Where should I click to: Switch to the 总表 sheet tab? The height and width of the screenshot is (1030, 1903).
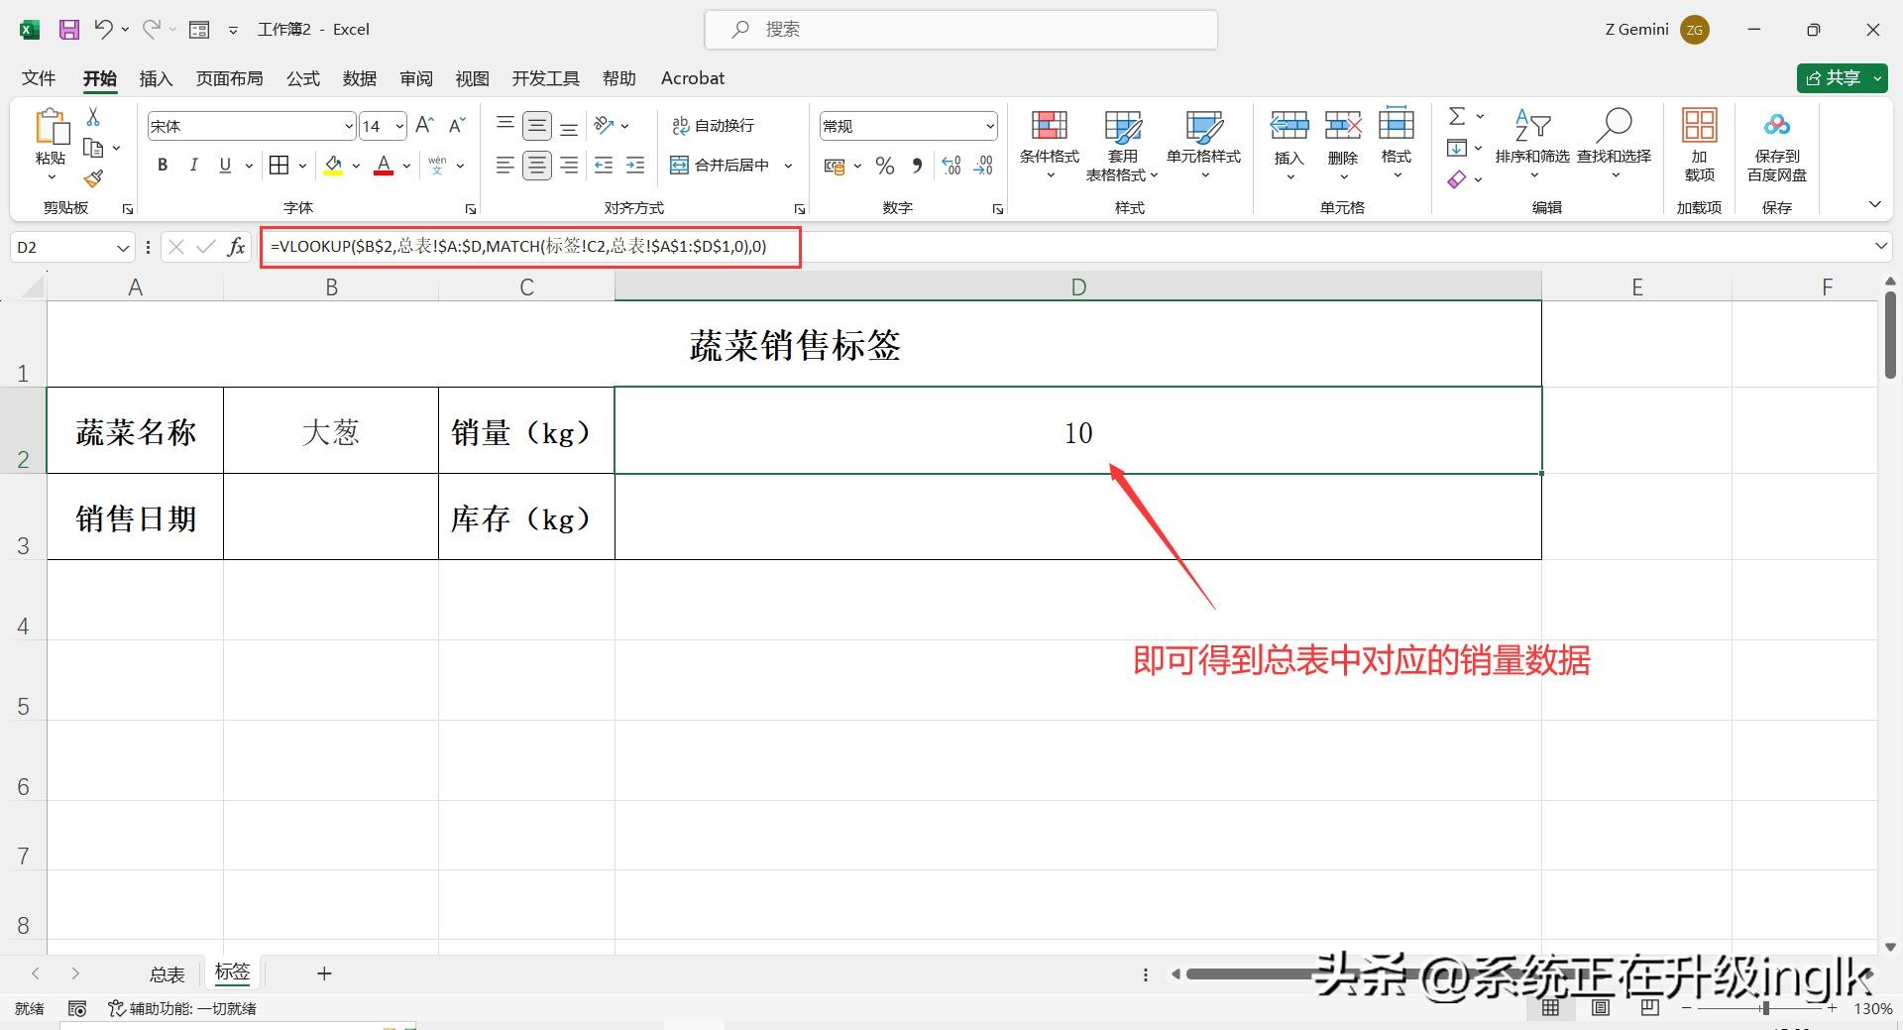167,974
